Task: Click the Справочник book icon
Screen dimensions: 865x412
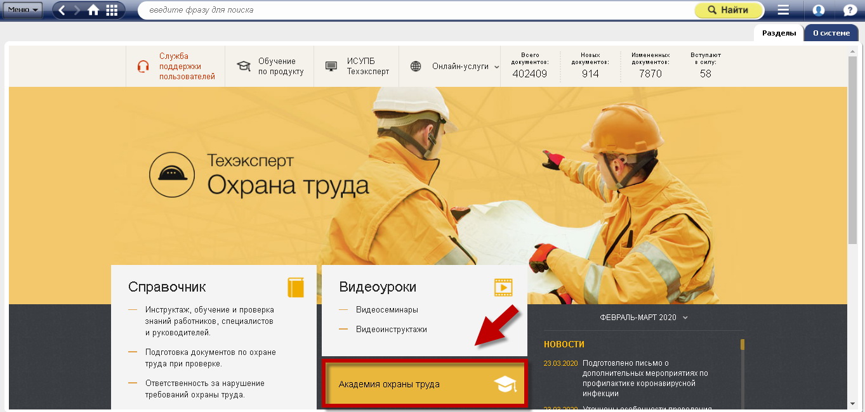Action: (x=296, y=287)
